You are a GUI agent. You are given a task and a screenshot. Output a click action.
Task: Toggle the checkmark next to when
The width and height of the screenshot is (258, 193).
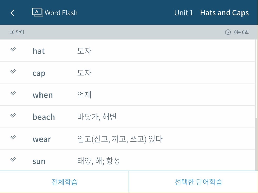[13, 93]
